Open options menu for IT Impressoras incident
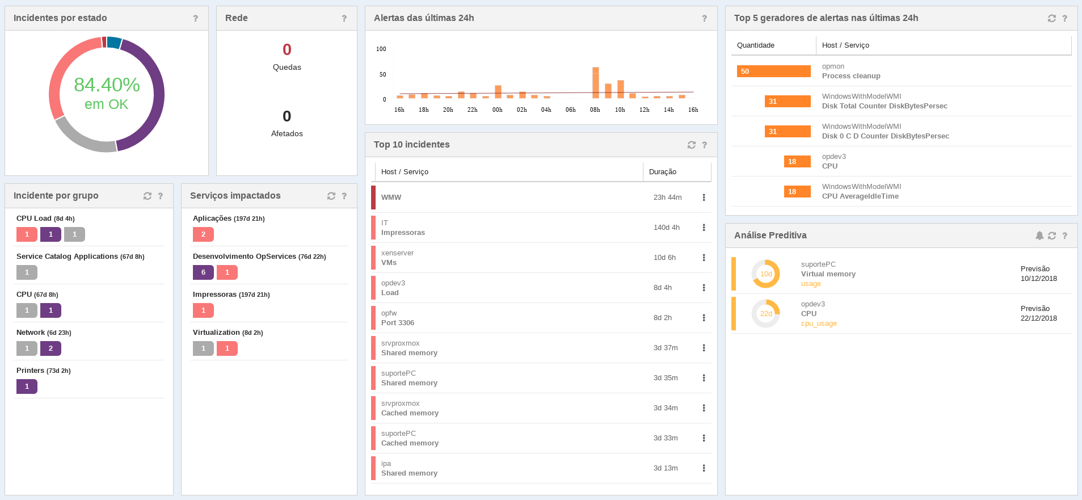1082x500 pixels. pos(704,228)
